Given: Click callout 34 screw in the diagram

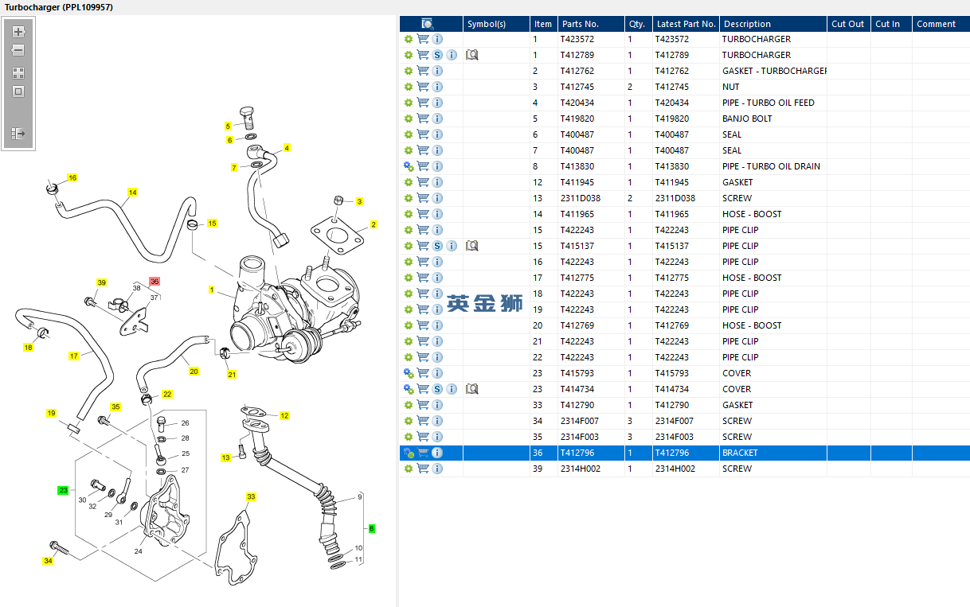Looking at the screenshot, I should tap(48, 561).
